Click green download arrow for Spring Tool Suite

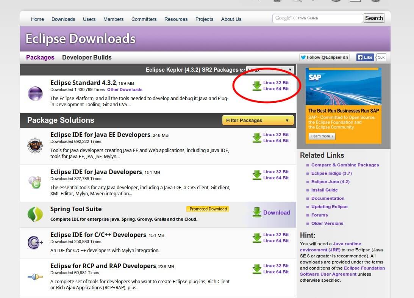click(257, 212)
